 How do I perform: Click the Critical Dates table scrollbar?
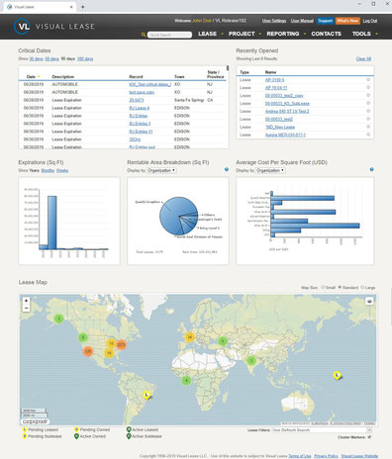click(228, 68)
